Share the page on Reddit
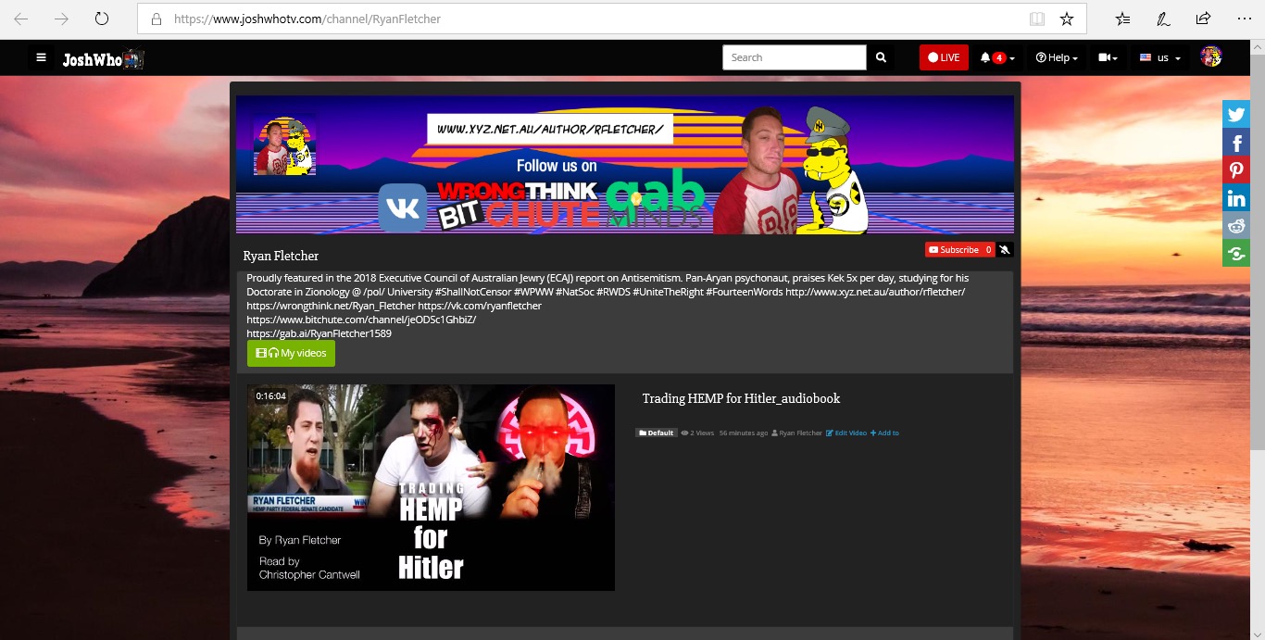Viewport: 1265px width, 640px height. [1236, 225]
